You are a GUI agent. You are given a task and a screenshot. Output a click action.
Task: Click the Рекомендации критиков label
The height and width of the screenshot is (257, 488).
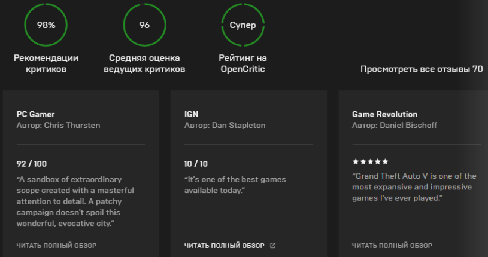(x=46, y=63)
